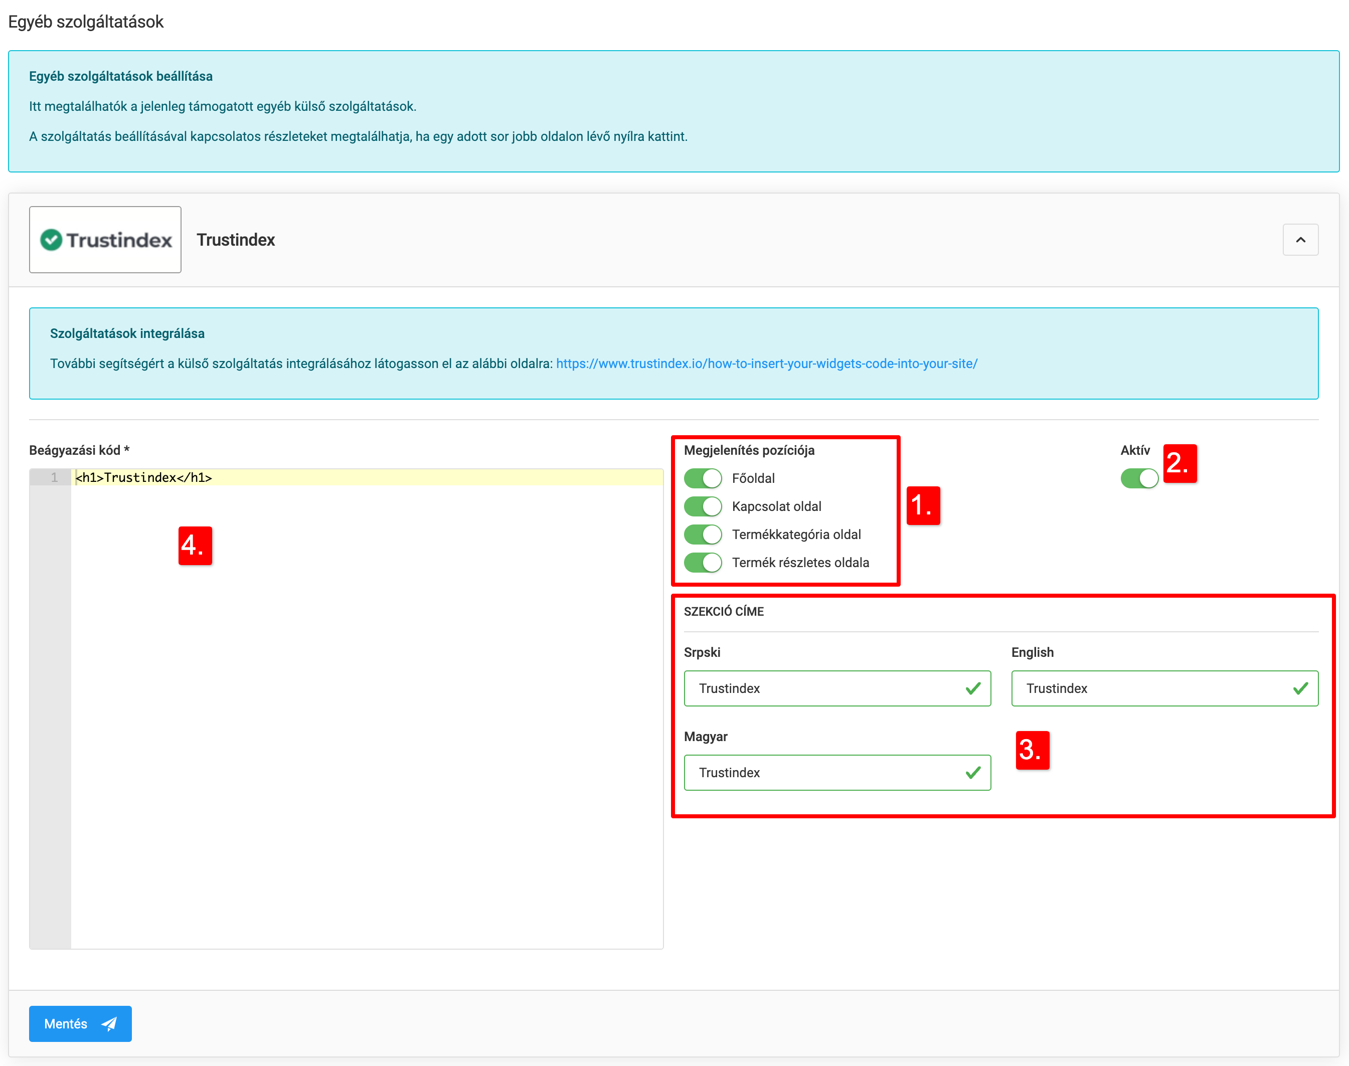This screenshot has width=1349, height=1066.
Task: Click the paper plane icon on Mentés
Action: pos(109,1023)
